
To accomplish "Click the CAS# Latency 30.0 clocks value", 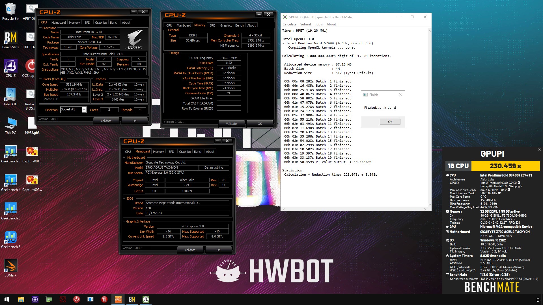I will pos(229,68).
